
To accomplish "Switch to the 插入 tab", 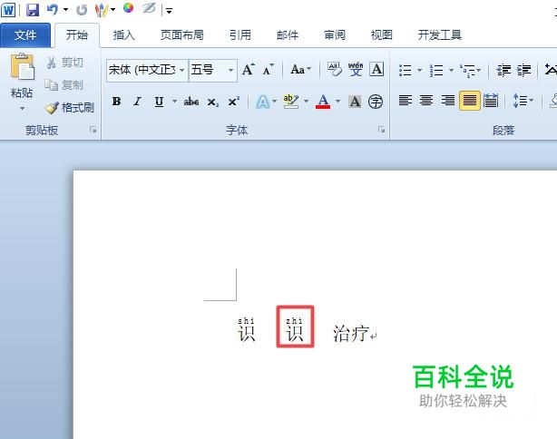I will tap(123, 35).
